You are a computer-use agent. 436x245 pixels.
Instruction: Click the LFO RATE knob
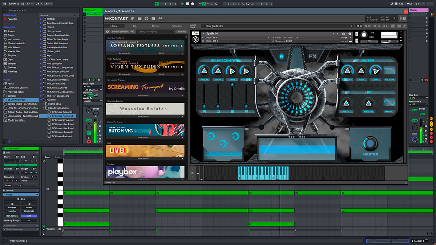pos(346,103)
